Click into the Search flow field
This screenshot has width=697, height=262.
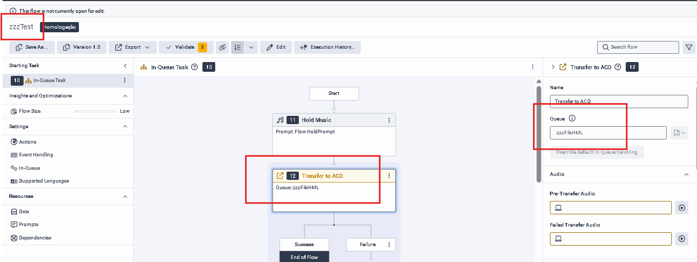[638, 47]
